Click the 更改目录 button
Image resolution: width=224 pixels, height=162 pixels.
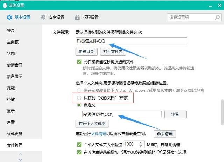pyautogui.click(x=86, y=52)
